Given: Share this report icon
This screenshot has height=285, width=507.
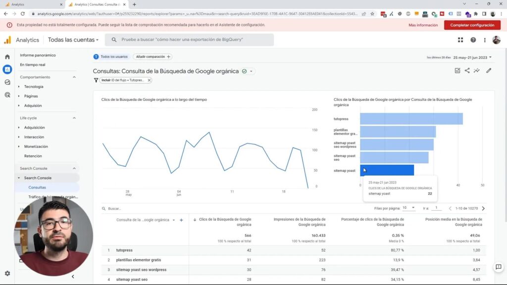Looking at the screenshot, I should coord(467,70).
